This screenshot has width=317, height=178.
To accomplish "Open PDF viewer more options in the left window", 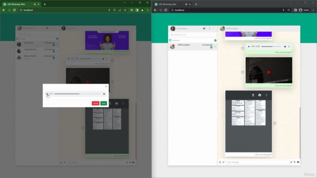I will click(x=123, y=103).
